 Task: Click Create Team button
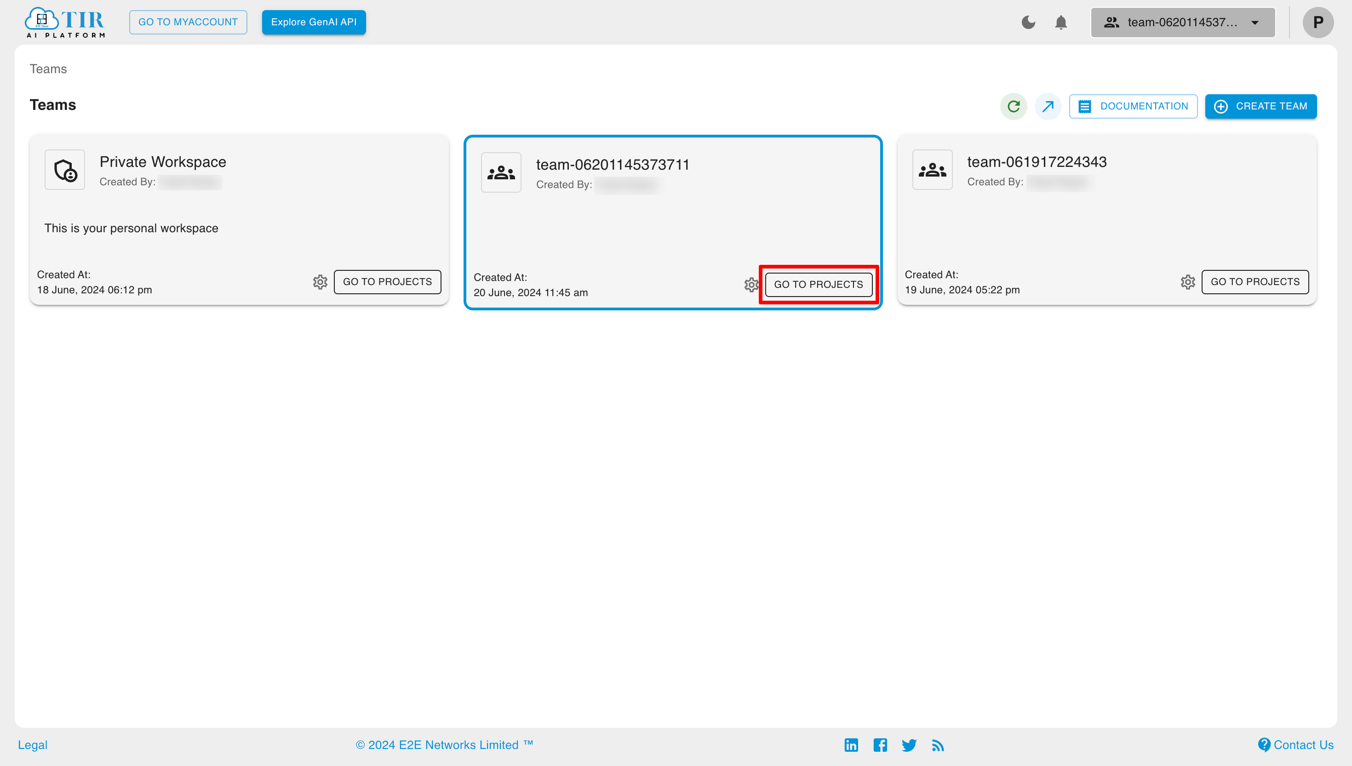coord(1260,106)
